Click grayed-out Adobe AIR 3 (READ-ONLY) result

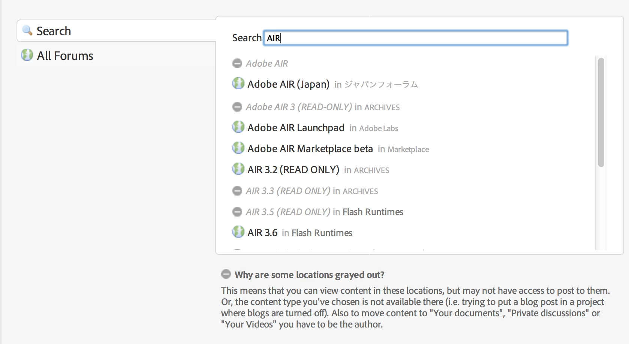(299, 107)
